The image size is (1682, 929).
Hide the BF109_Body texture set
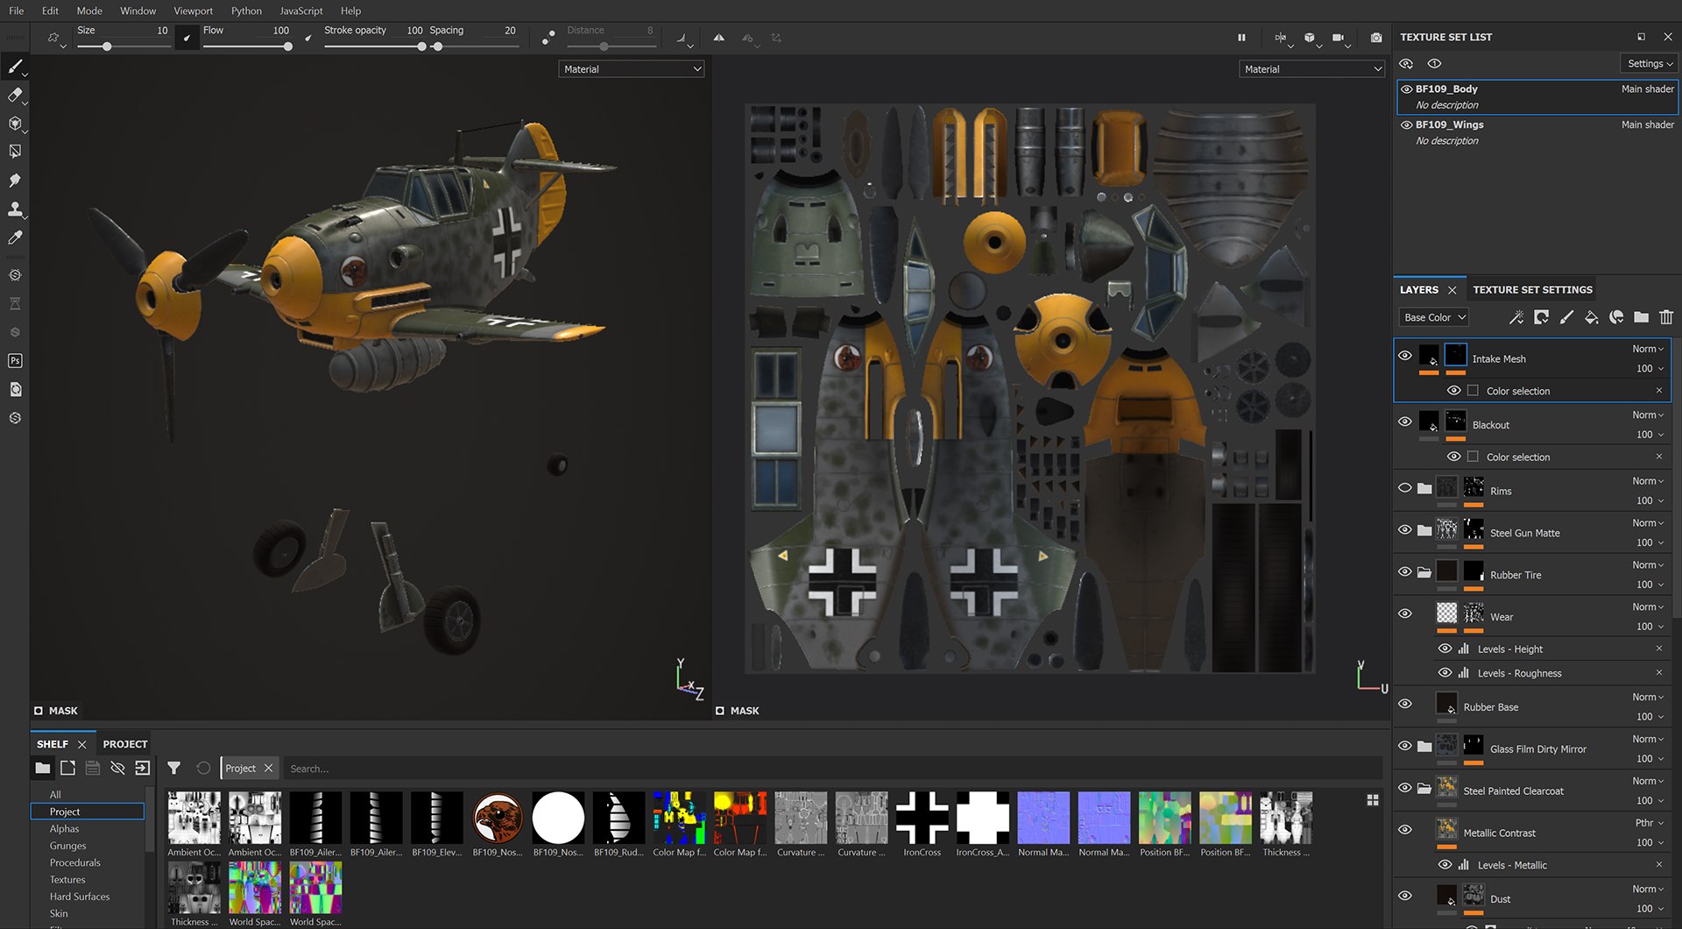[x=1407, y=89]
